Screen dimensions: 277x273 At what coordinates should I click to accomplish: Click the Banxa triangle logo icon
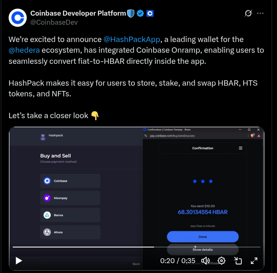(47, 215)
